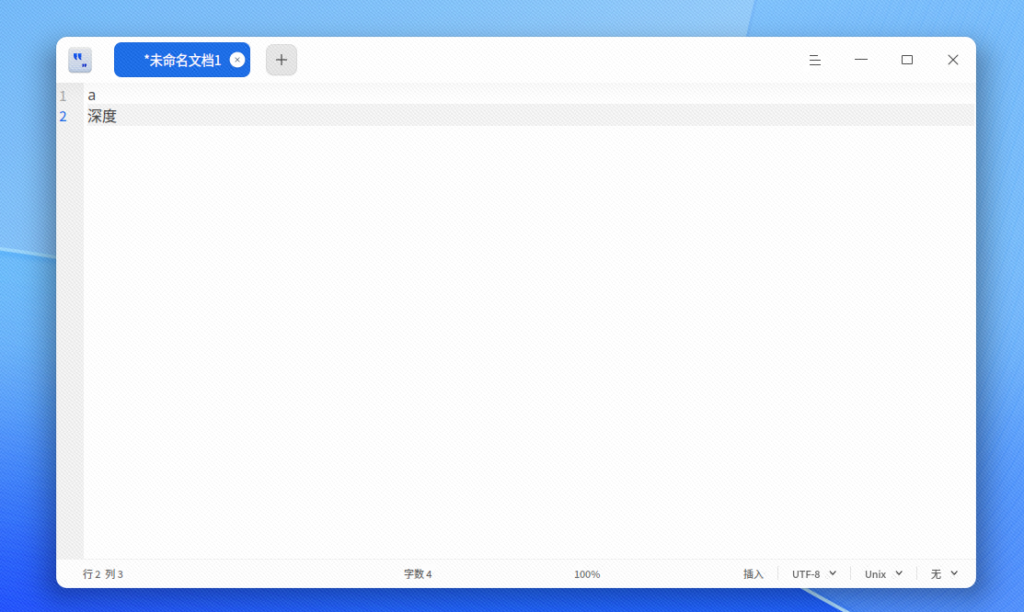The height and width of the screenshot is (612, 1024).
Task: Click line number 1 in the gutter
Action: pyautogui.click(x=63, y=96)
